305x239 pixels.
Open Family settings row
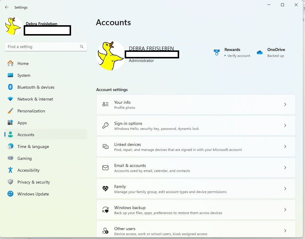[196, 189]
